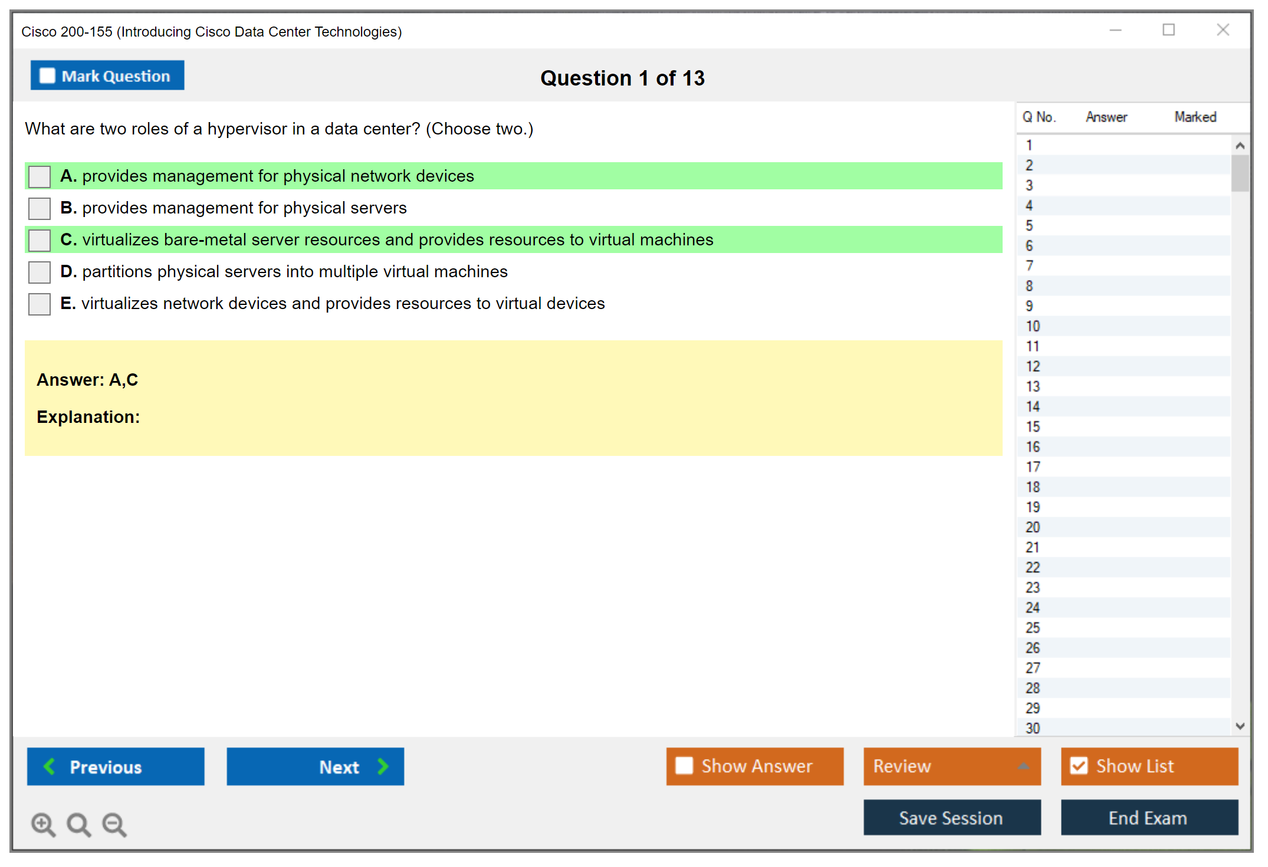Enable the Mark Question checkbox
1268x867 pixels.
47,76
